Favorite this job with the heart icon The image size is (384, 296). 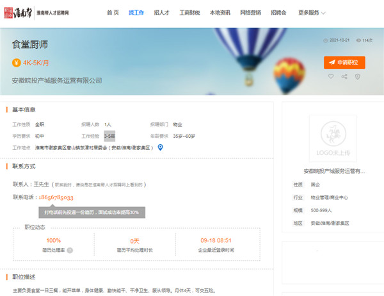pos(331,76)
